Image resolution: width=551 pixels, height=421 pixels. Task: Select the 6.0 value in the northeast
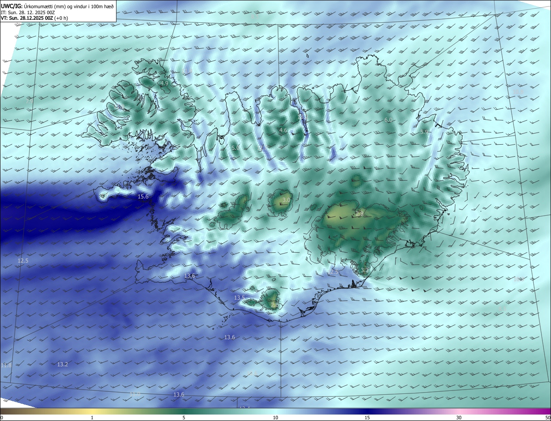point(388,120)
